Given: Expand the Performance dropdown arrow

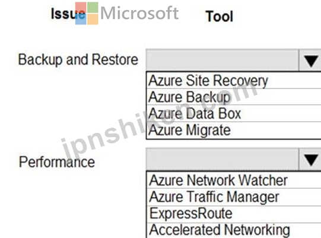Looking at the screenshot, I should pyautogui.click(x=310, y=159).
